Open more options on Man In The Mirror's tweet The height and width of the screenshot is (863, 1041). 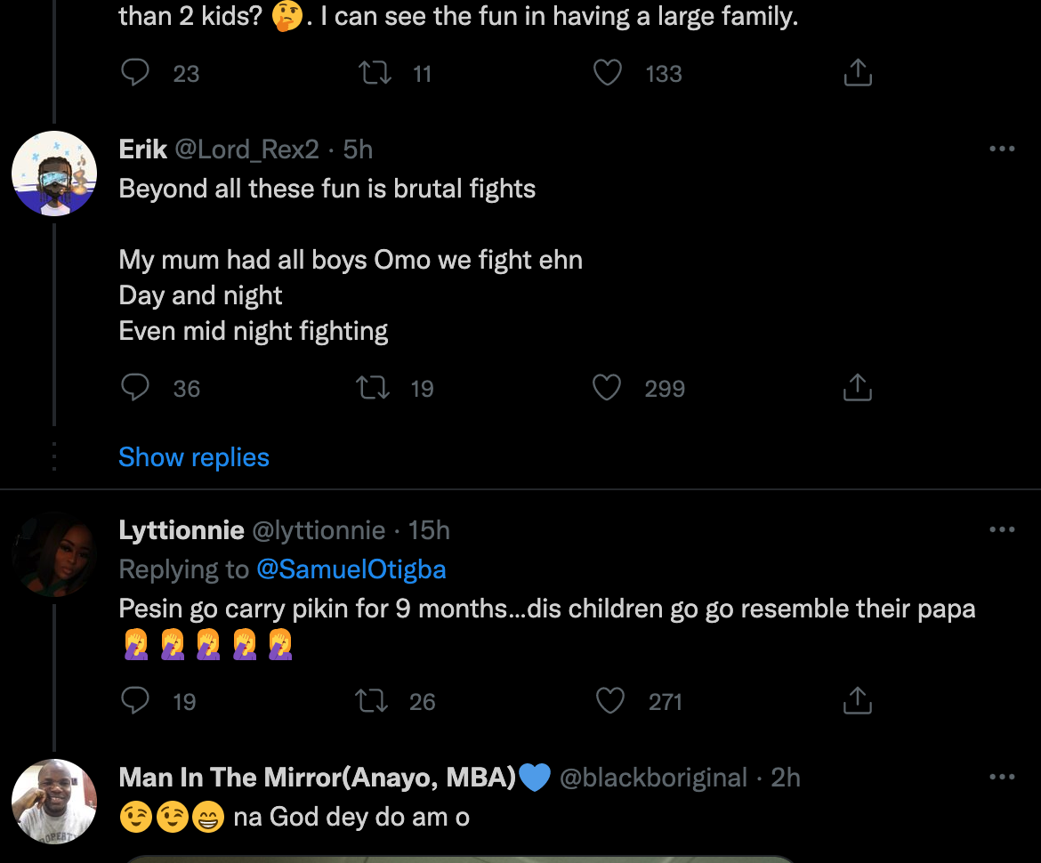click(1002, 778)
